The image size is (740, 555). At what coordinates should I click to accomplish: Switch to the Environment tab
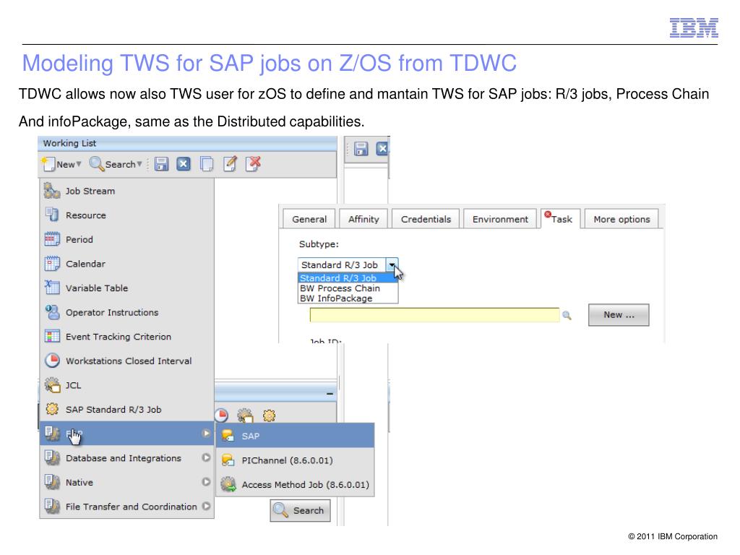500,219
